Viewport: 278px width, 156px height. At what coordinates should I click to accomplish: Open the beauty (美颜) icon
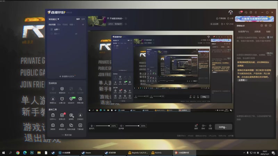click(196, 126)
